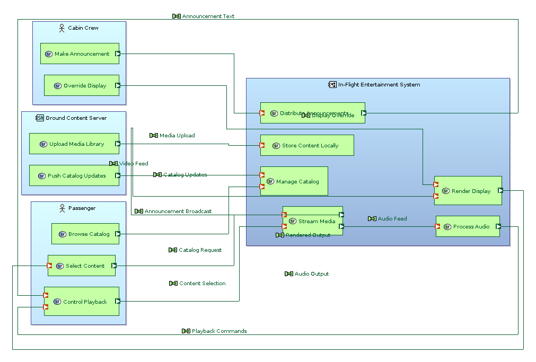Select the Push Catalog Updates action
The image size is (536, 362).
point(74,175)
